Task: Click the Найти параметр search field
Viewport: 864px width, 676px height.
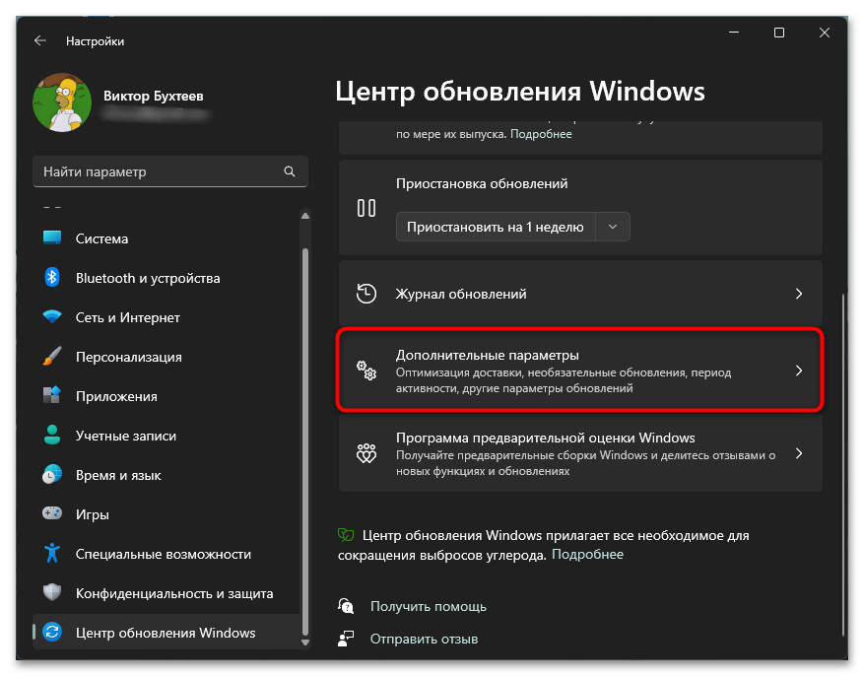Action: pos(169,171)
